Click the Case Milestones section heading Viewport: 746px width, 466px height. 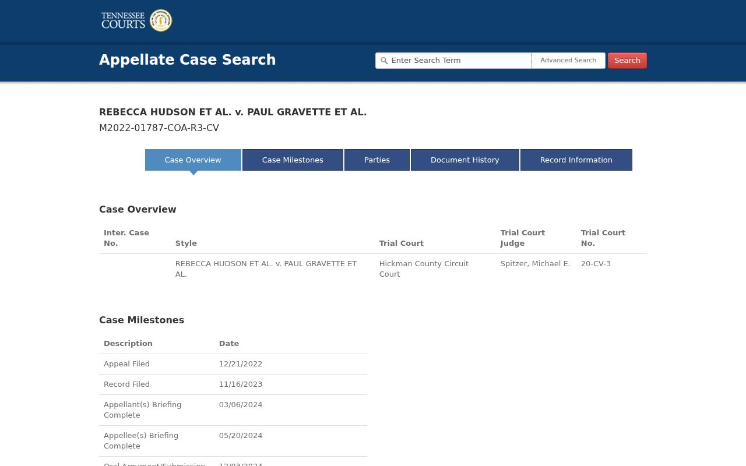point(142,320)
